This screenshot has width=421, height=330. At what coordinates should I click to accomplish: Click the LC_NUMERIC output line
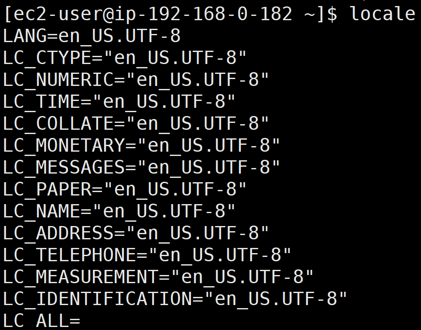136,80
